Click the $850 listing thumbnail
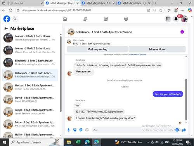The image size is (194, 146). pyautogui.click(x=69, y=42)
